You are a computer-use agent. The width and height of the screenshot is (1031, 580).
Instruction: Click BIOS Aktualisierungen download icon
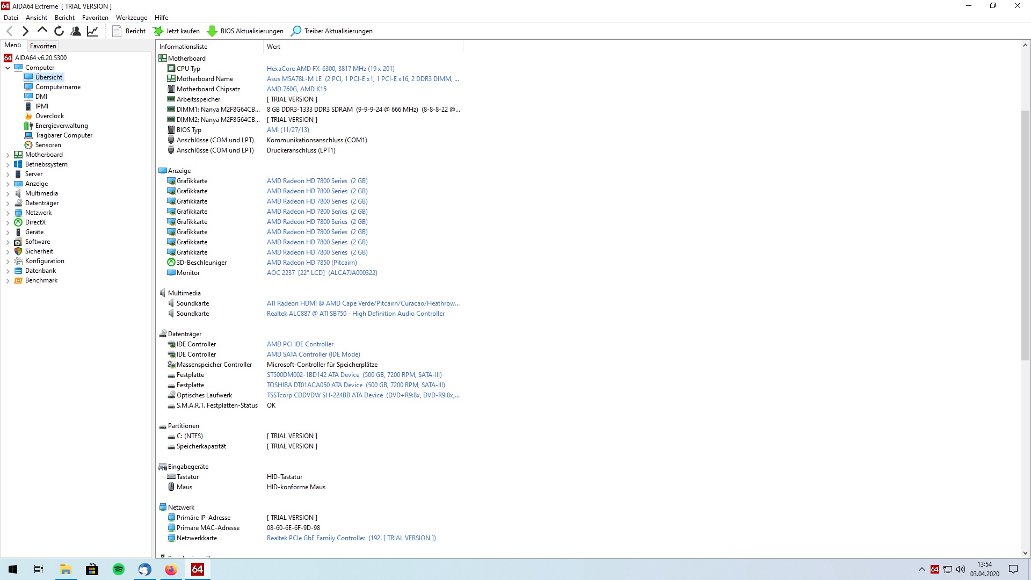pyautogui.click(x=212, y=31)
